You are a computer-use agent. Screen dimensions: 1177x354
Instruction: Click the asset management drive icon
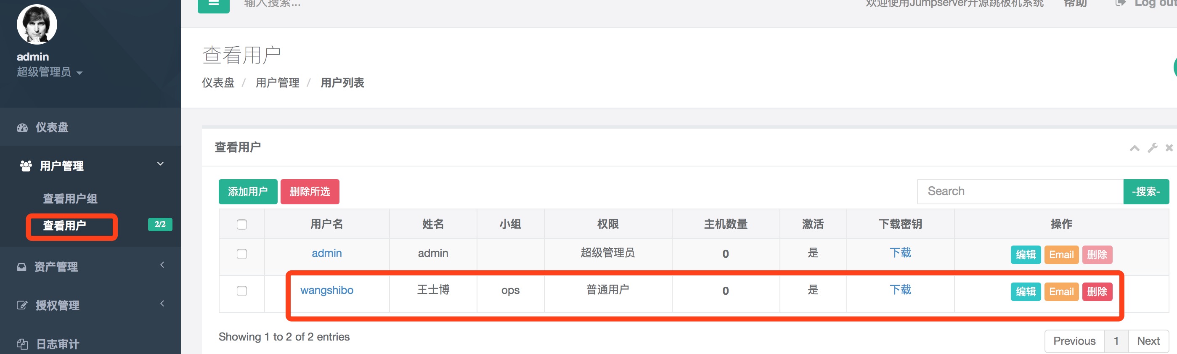click(21, 267)
